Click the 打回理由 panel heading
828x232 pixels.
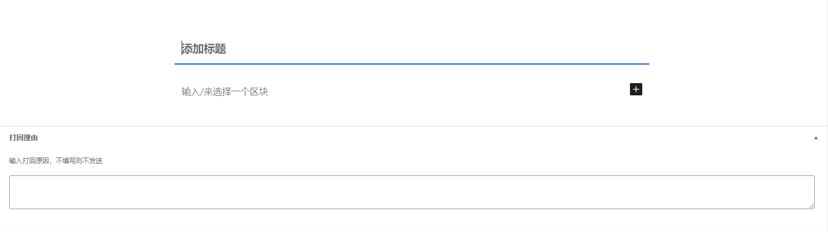tap(24, 138)
